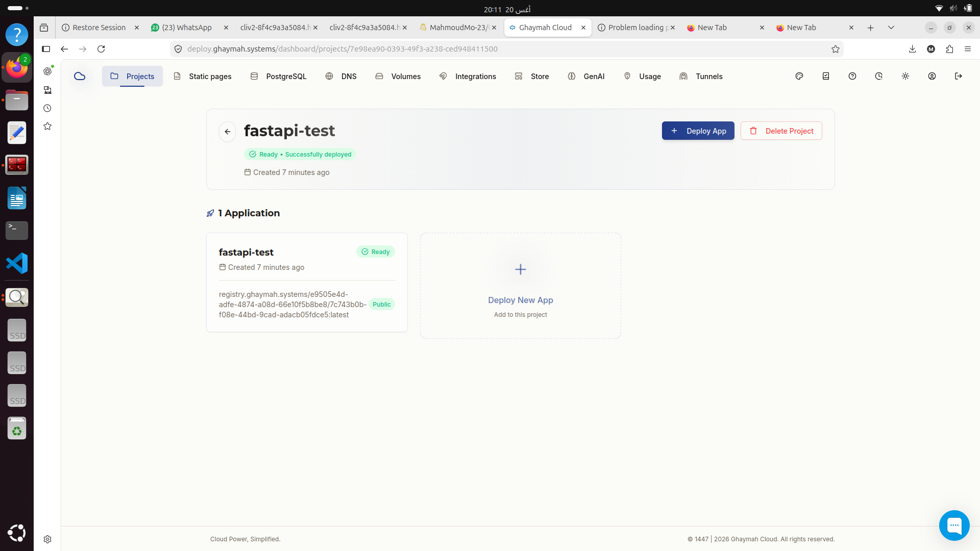The image size is (980, 551).
Task: Open the PostgreSQL nav tab
Action: click(x=278, y=76)
